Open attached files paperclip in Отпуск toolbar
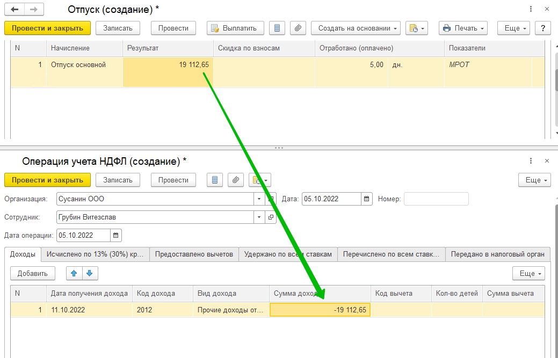This screenshot has height=358, width=558. tap(298, 28)
